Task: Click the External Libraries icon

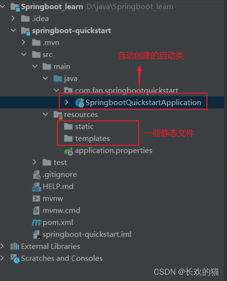Action: coord(15,246)
